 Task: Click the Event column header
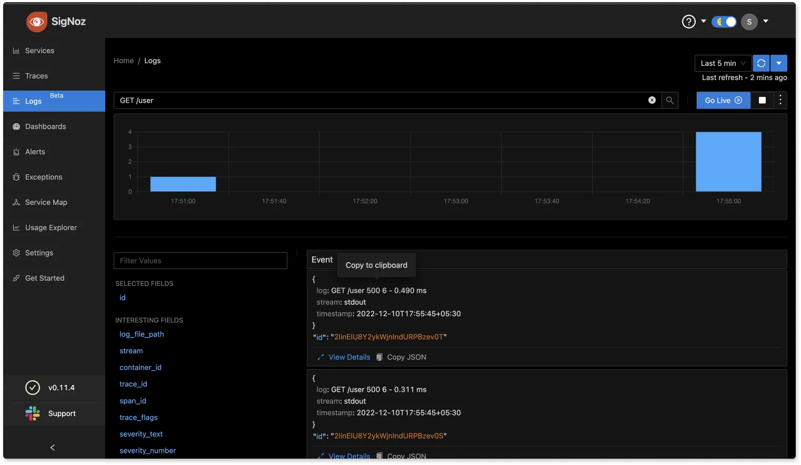click(322, 260)
